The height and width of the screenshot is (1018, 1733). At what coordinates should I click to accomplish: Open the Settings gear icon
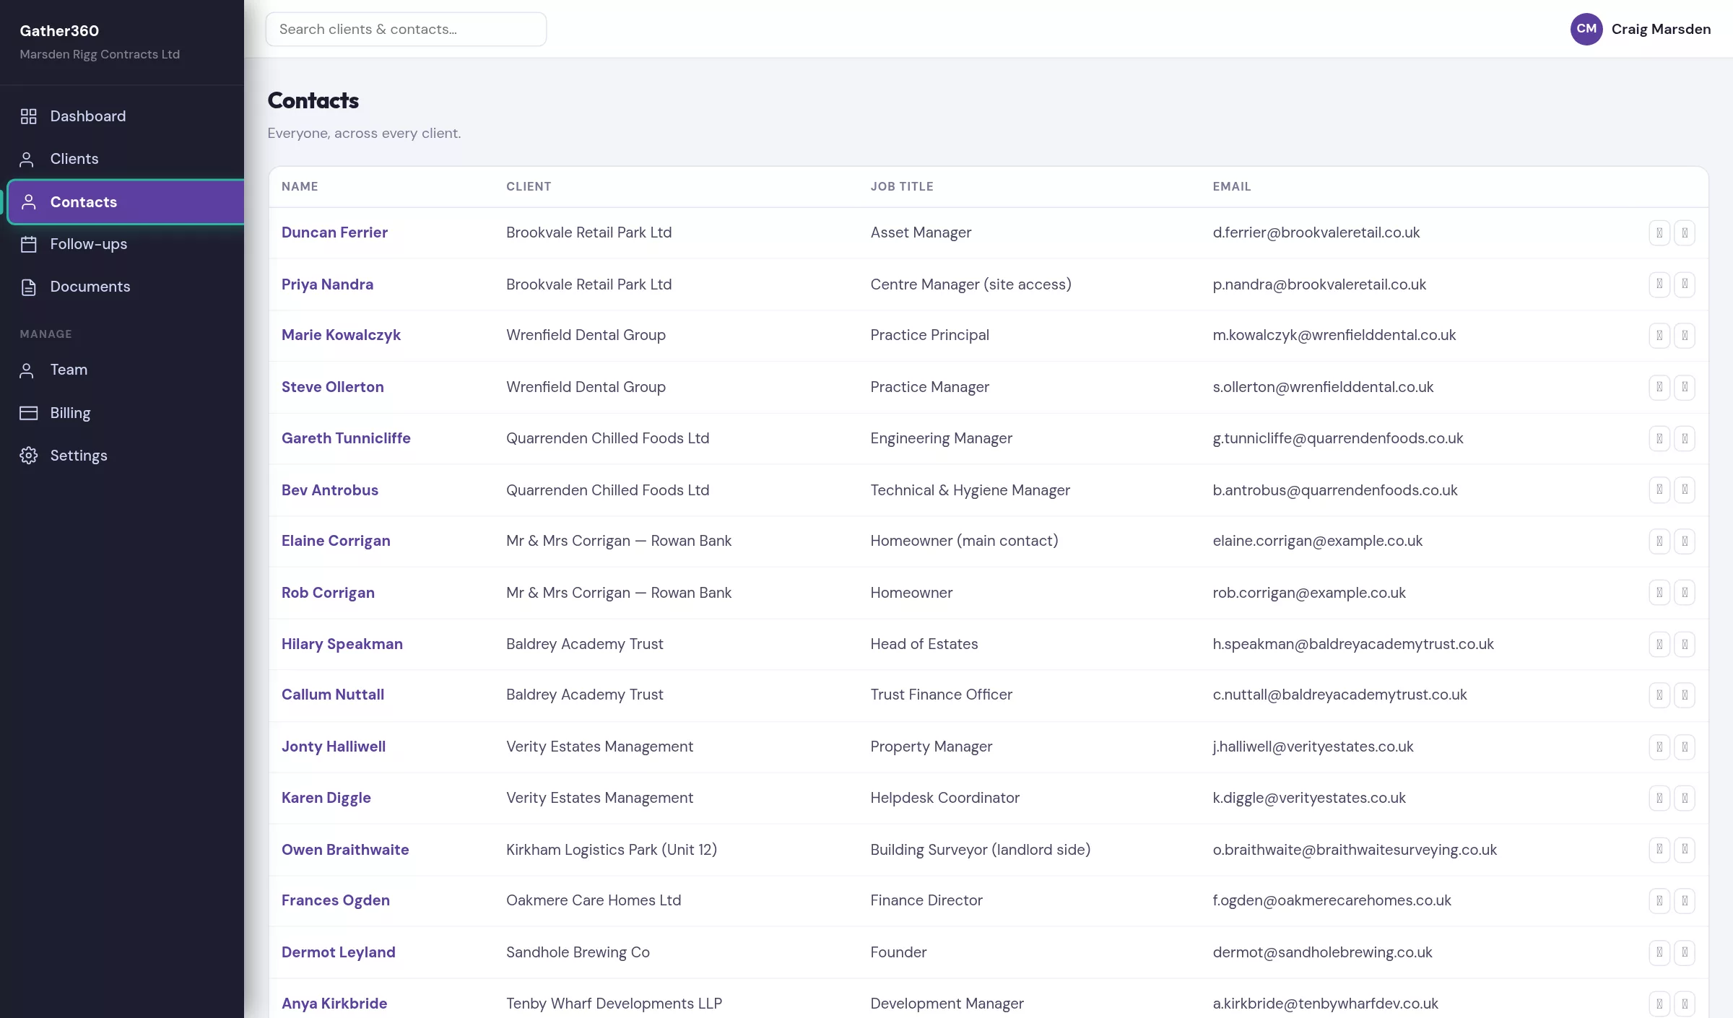[x=28, y=456]
